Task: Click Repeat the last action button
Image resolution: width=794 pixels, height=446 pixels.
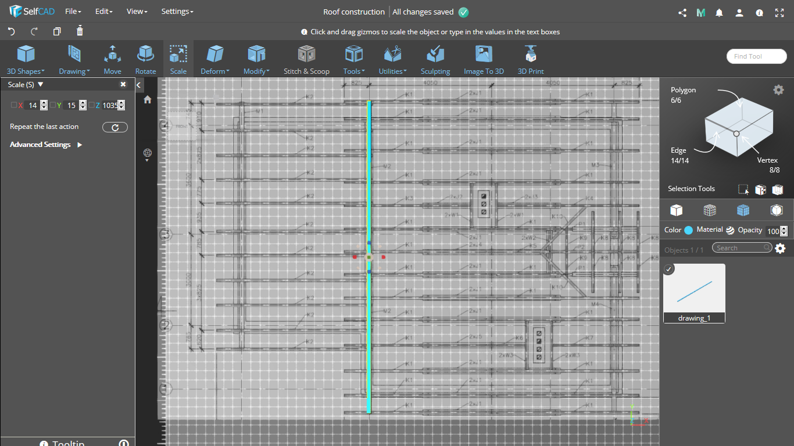Action: tap(115, 127)
